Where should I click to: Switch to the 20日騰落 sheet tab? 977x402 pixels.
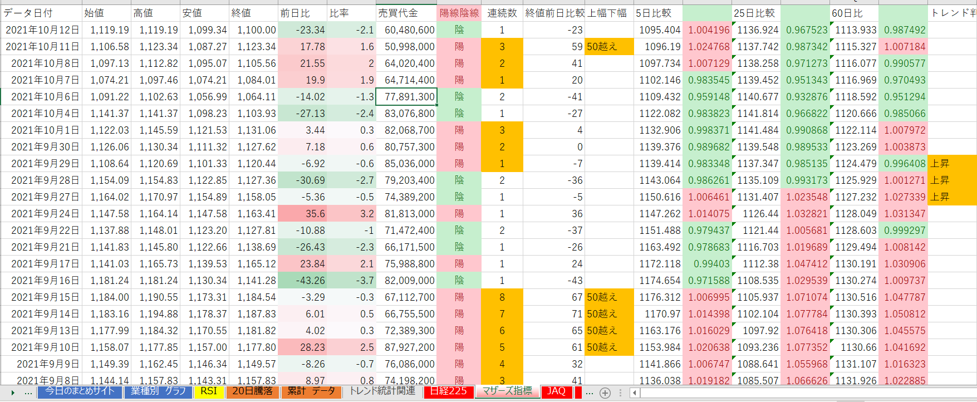252,391
